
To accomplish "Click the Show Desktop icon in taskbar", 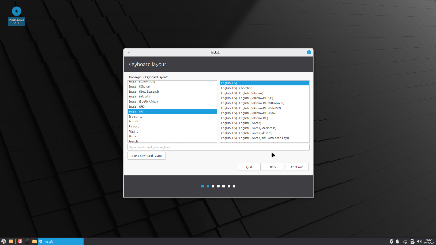I will pyautogui.click(x=11, y=241).
